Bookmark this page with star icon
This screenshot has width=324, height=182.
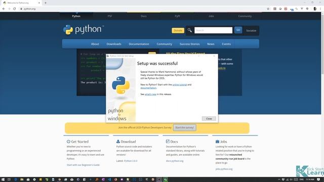pos(268,9)
